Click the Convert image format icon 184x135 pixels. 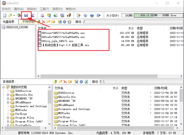point(49,15)
